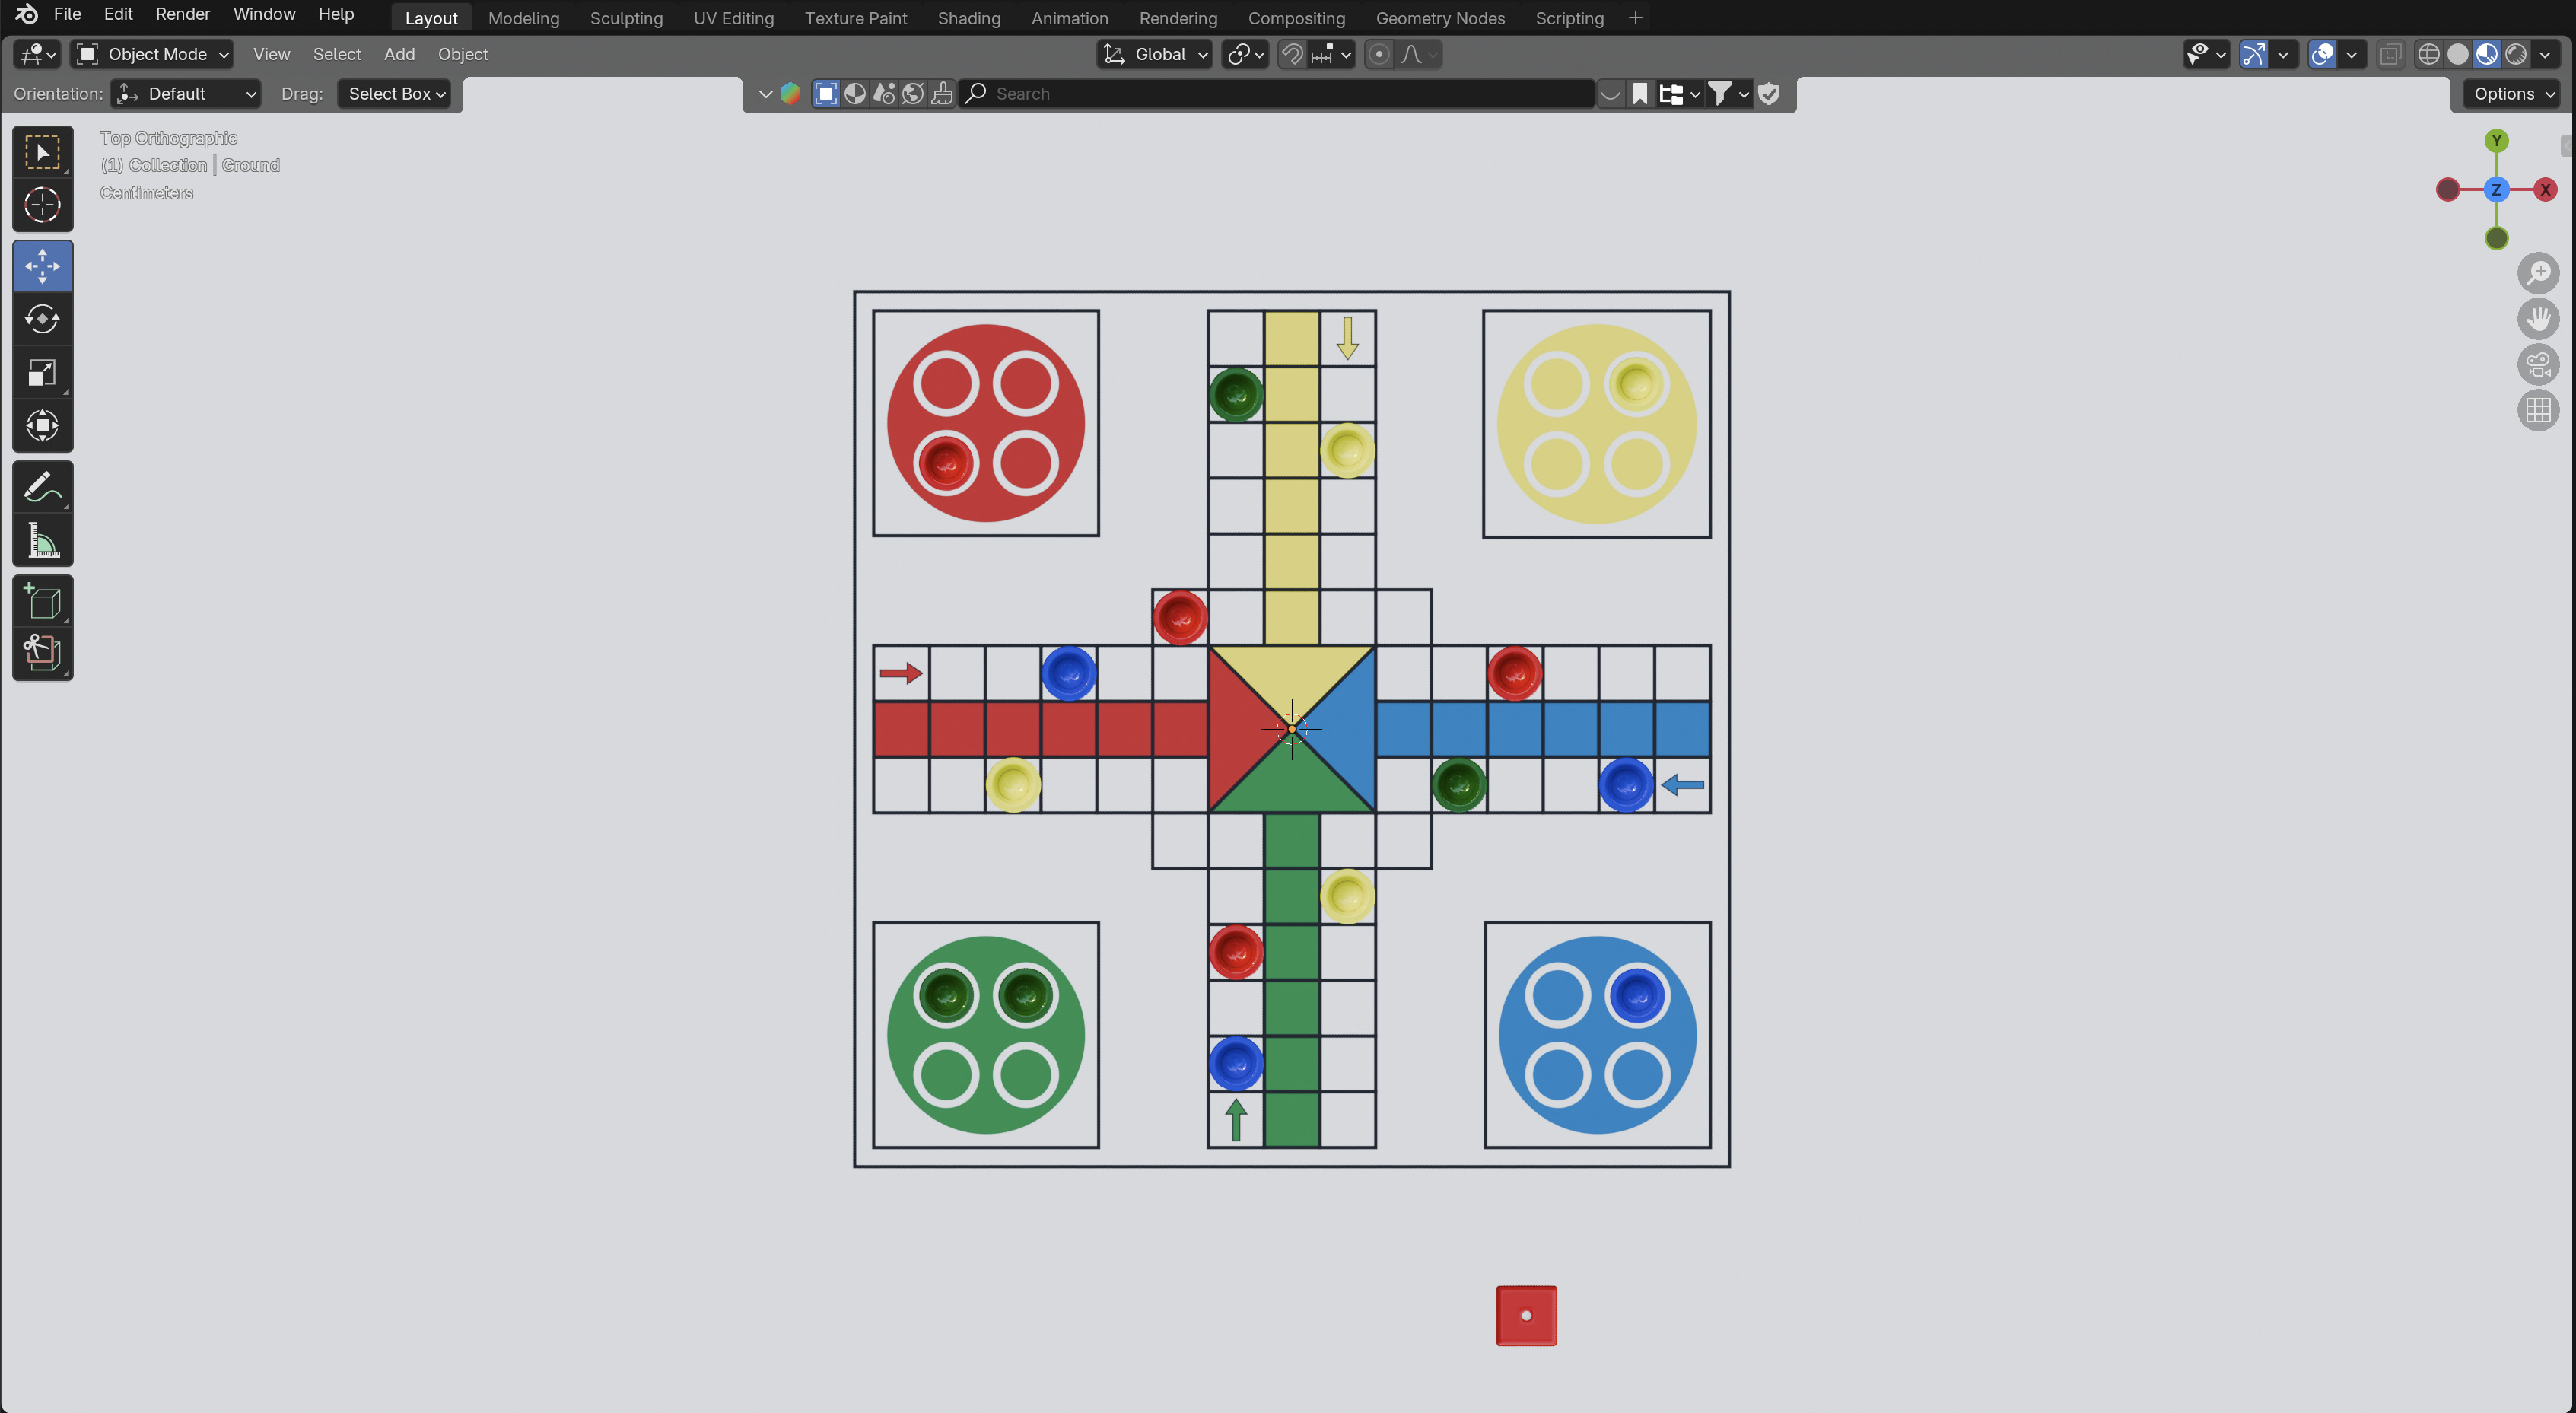Click the droplets icon left of search
This screenshot has width=2576, height=1413.
(x=884, y=93)
